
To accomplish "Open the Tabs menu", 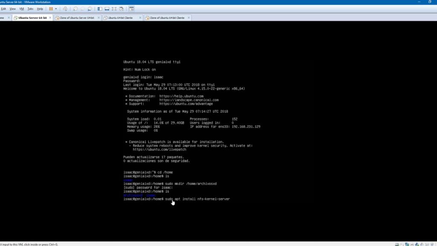I will 30,9.
